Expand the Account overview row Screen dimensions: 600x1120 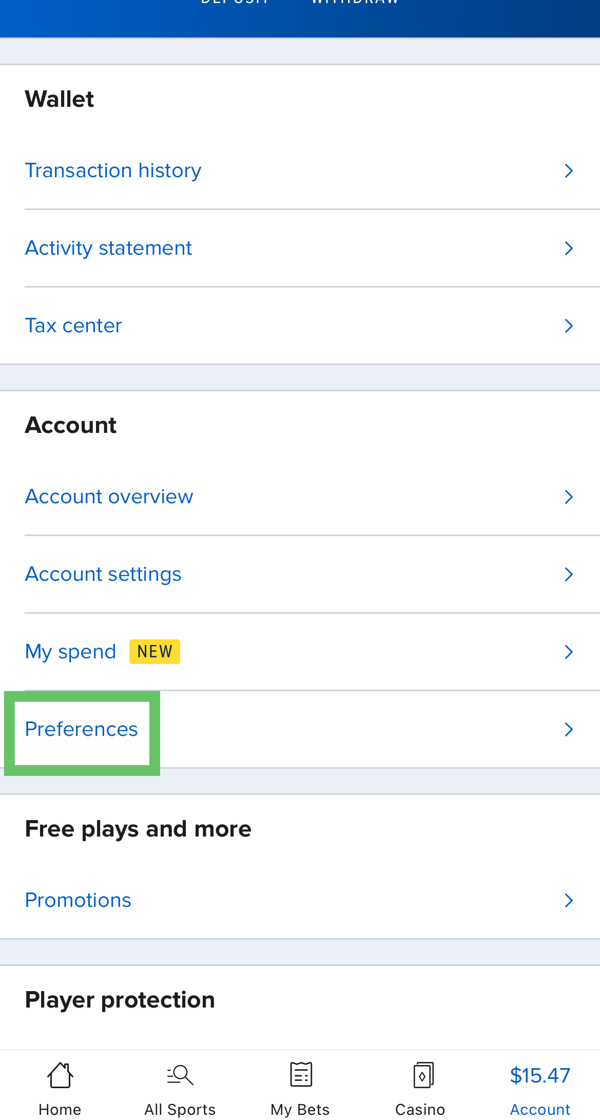coord(568,496)
